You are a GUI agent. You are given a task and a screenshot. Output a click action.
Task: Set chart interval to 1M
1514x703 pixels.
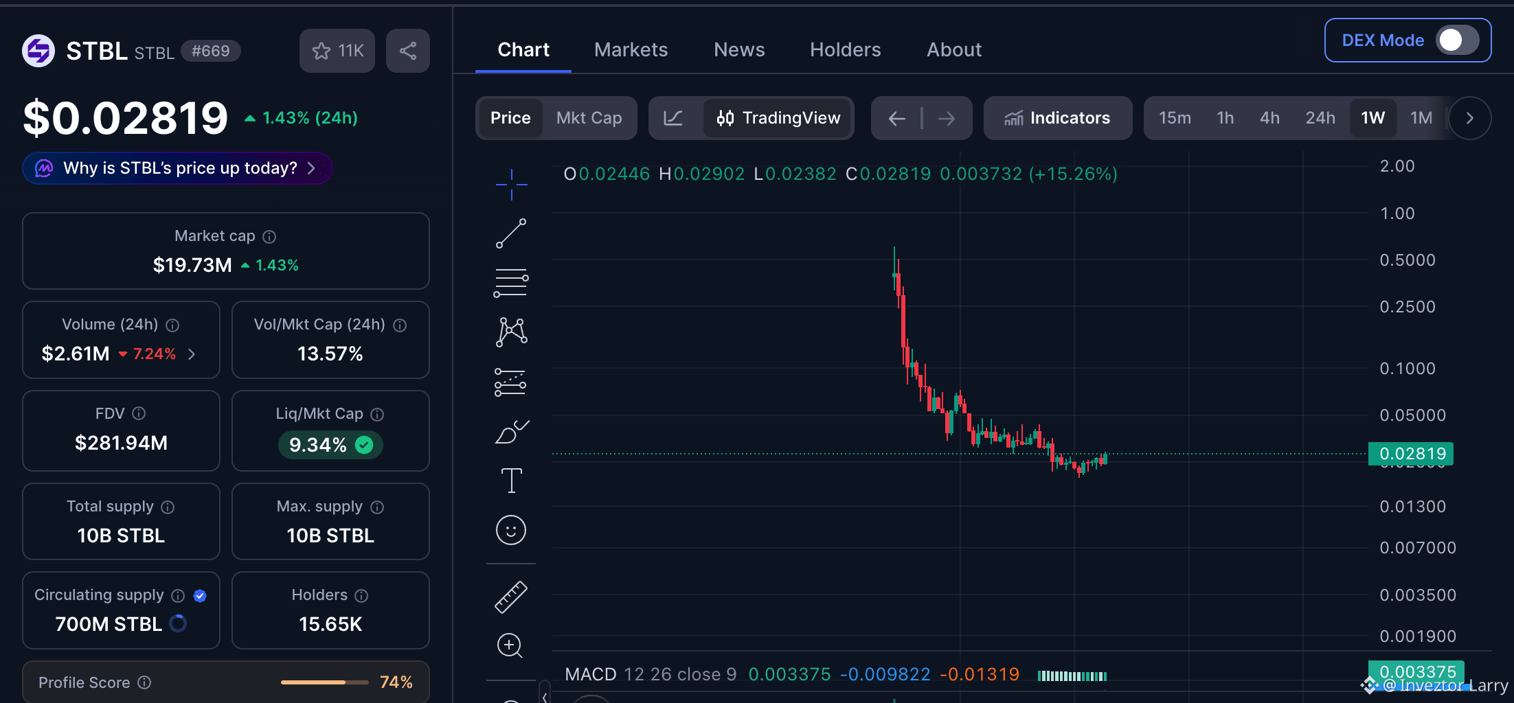pyautogui.click(x=1421, y=118)
